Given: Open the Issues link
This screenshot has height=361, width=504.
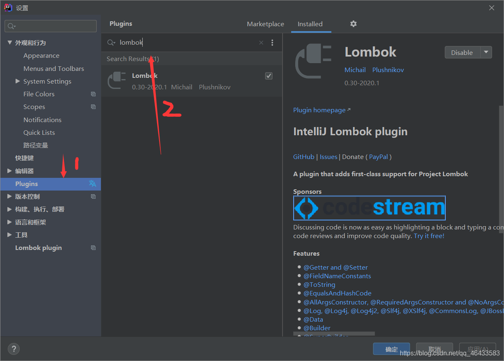Looking at the screenshot, I should 328,157.
